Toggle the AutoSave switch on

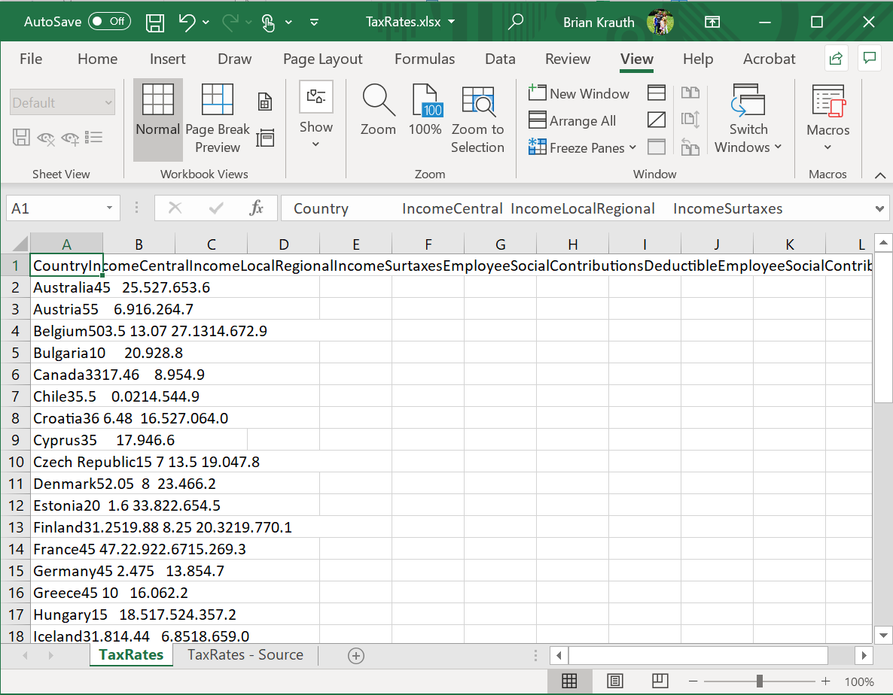coord(108,21)
